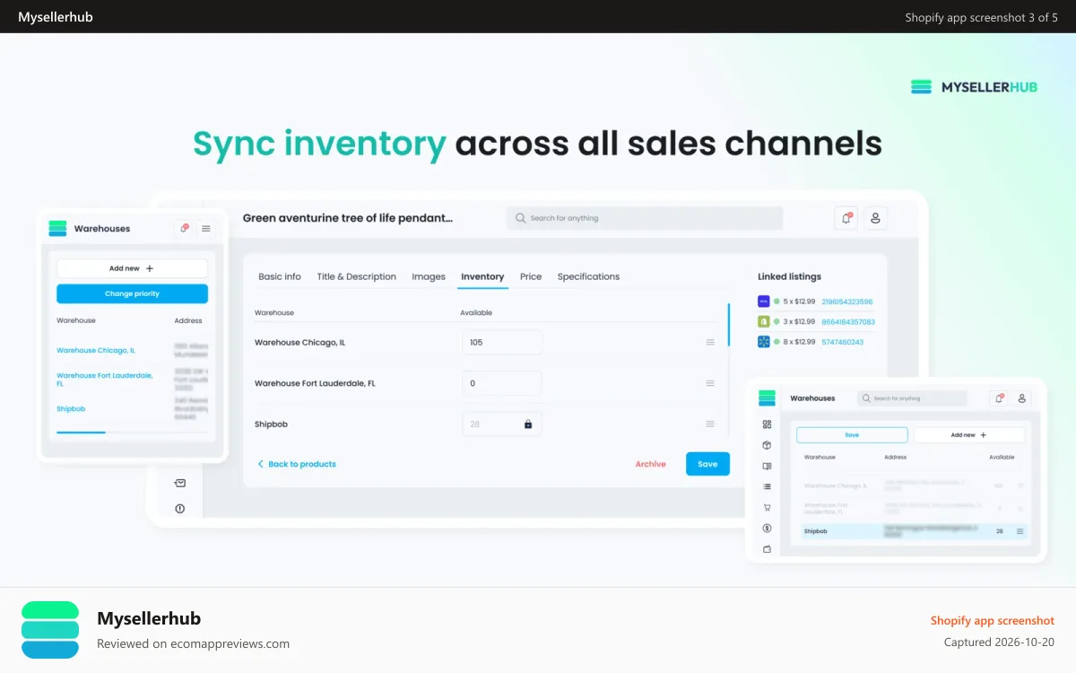
Task: Open shopping cart icon in right Warehouses sidebar
Action: coord(767,507)
